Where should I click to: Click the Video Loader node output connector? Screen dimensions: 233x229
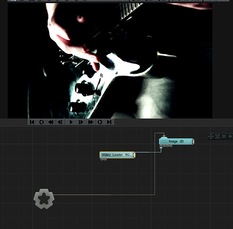(x=134, y=155)
